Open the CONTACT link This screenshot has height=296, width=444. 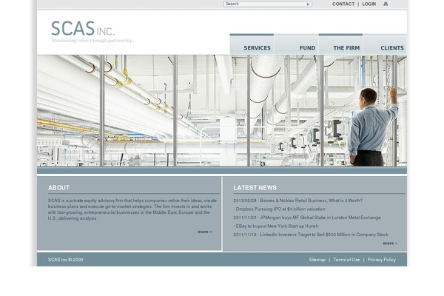click(x=343, y=4)
